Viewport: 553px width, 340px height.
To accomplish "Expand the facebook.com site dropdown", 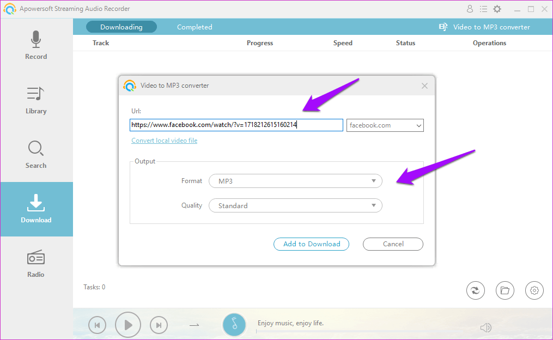I will click(x=385, y=125).
